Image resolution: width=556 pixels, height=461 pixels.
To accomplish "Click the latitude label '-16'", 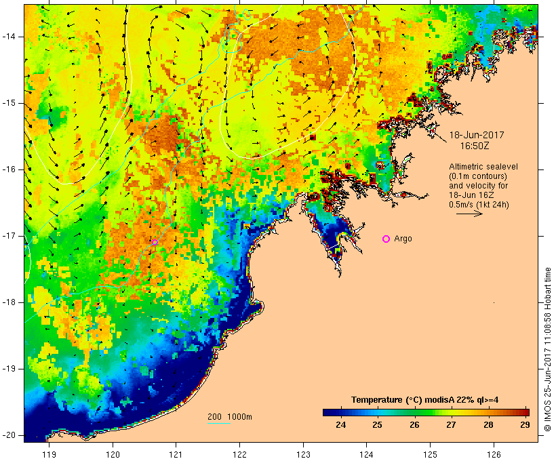I will [9, 169].
